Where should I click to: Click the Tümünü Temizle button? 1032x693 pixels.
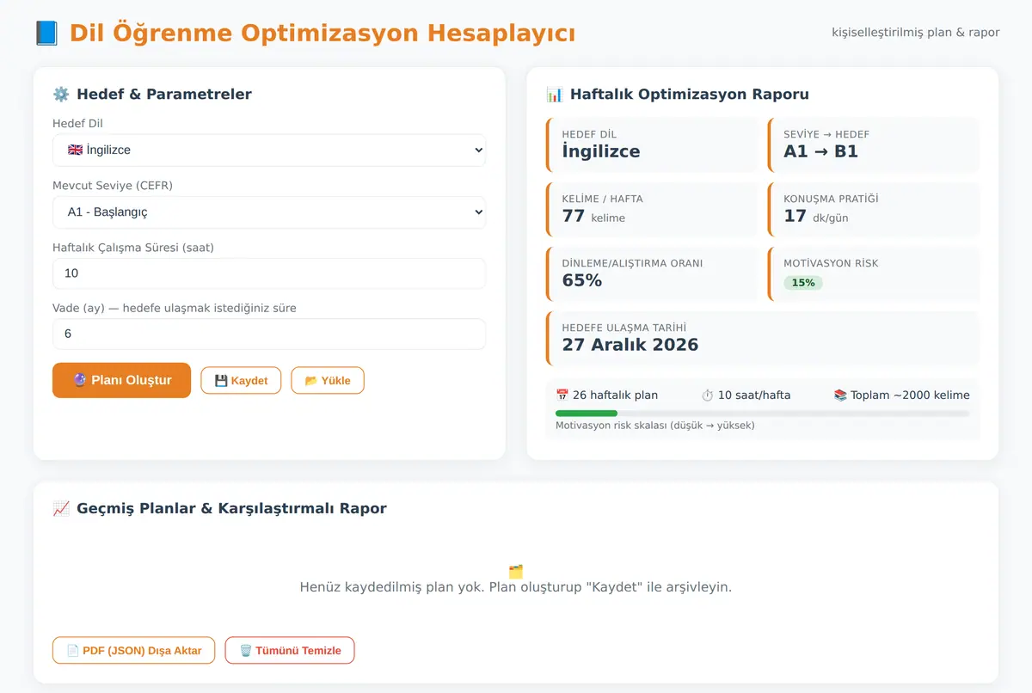click(290, 651)
